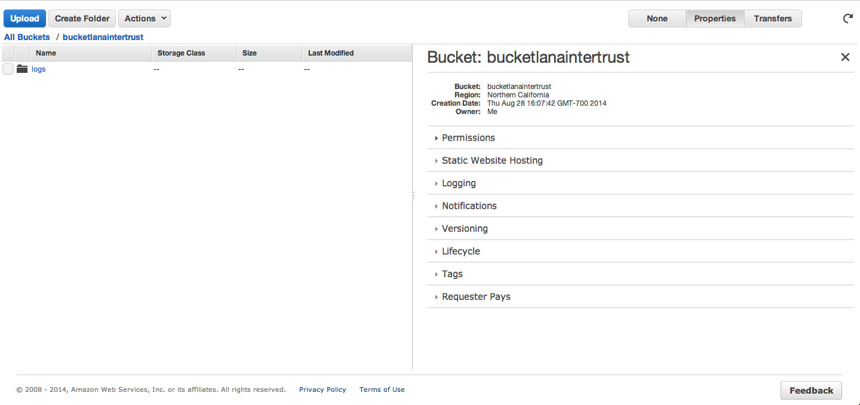This screenshot has width=860, height=405.
Task: Click the refresh icon at top right
Action: [847, 19]
